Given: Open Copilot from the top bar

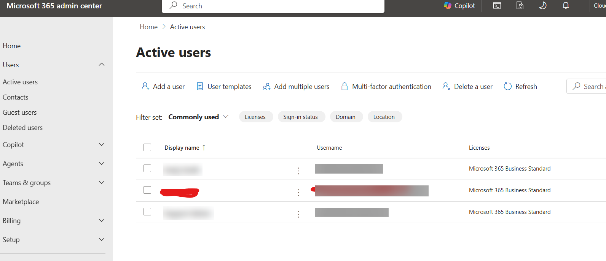Looking at the screenshot, I should 459,6.
